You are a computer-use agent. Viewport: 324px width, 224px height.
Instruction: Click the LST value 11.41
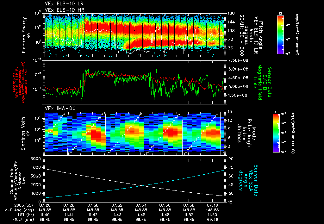(x=69, y=215)
